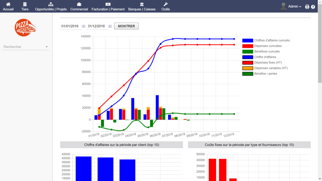Click the 12/2019 axis label
This screenshot has width=322, height=181.
[229, 135]
